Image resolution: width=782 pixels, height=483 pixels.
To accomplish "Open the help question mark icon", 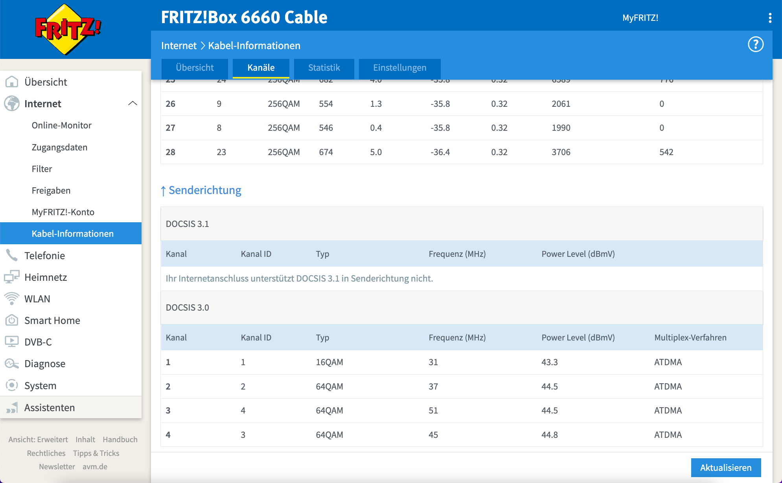I will tap(755, 44).
